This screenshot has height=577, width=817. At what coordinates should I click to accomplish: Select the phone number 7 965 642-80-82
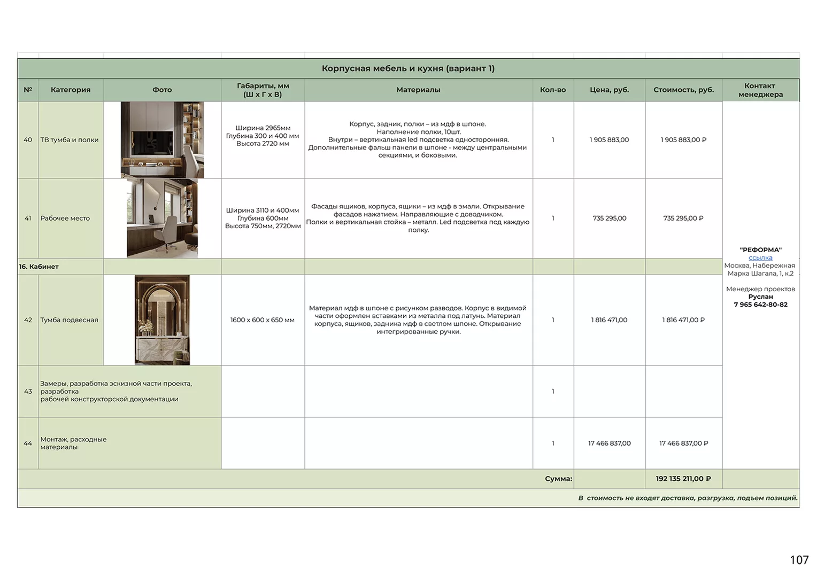pyautogui.click(x=760, y=305)
